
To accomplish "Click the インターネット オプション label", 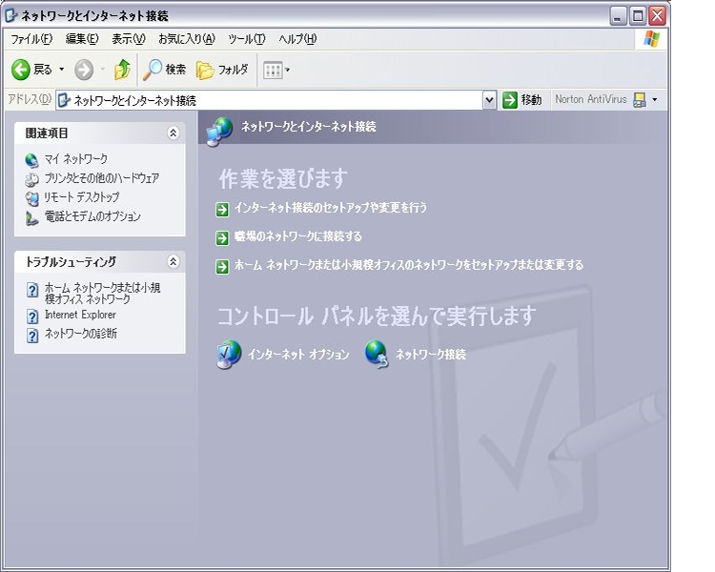I will (298, 355).
